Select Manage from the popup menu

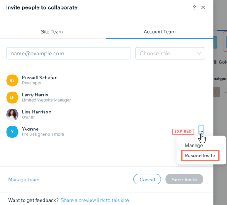194,145
